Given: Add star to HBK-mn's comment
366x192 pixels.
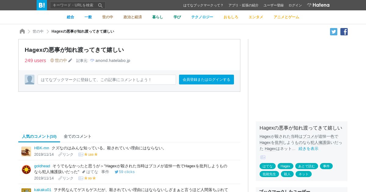Looking at the screenshot, I should click(x=81, y=155).
